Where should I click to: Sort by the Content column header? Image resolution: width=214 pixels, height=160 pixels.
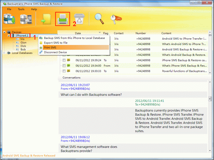coord(166,33)
